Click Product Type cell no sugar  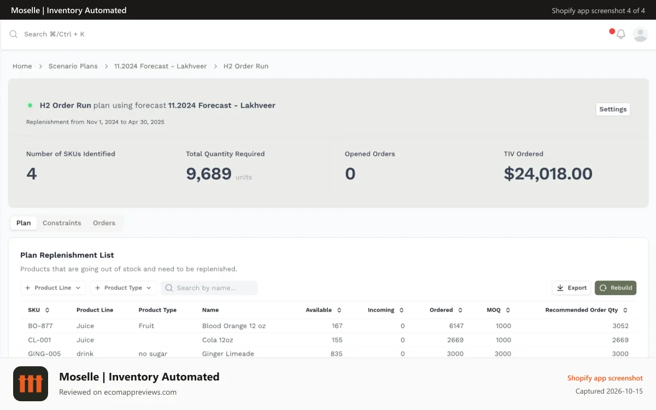point(153,354)
